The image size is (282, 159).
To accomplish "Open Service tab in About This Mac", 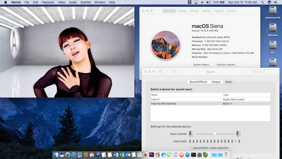I will pyautogui.click(x=231, y=11).
